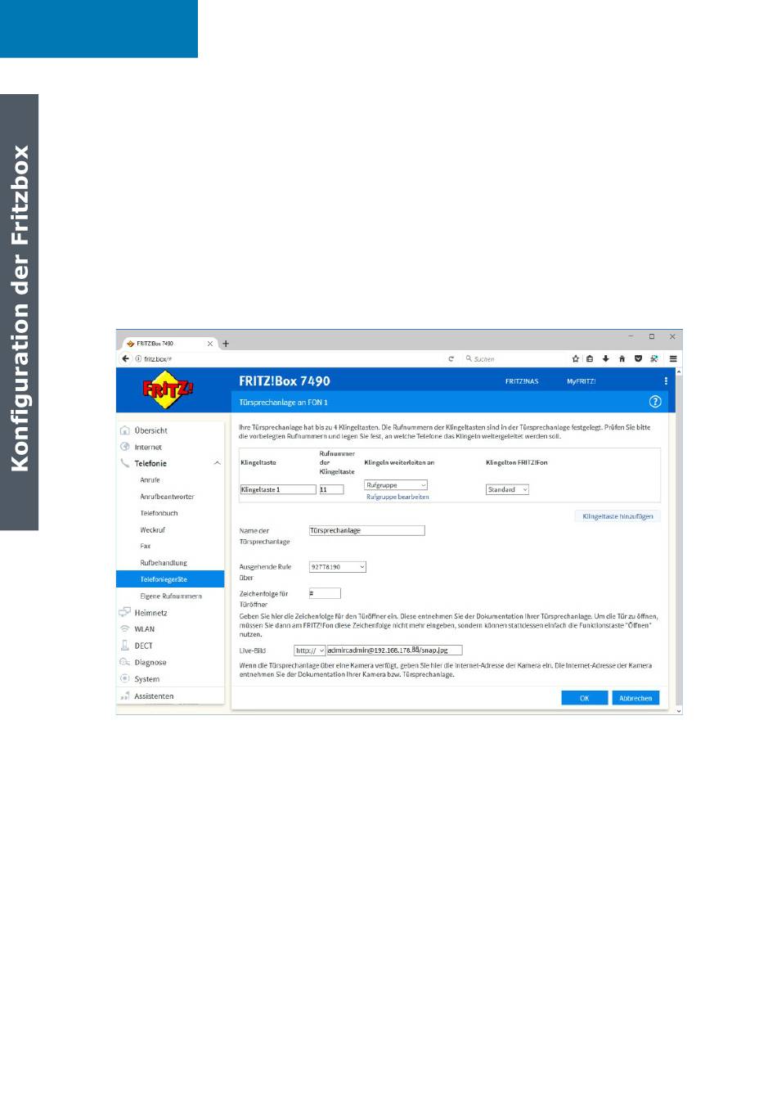Viewport: 777px width, 1103px height.
Task: Confirm the settings with OK
Action: 584,698
